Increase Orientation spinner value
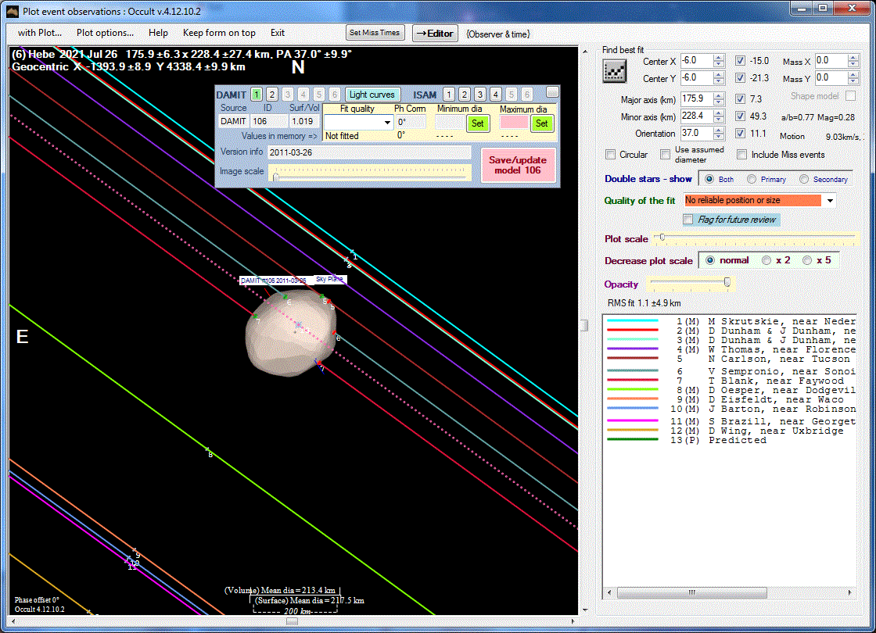876x633 pixels. click(719, 131)
